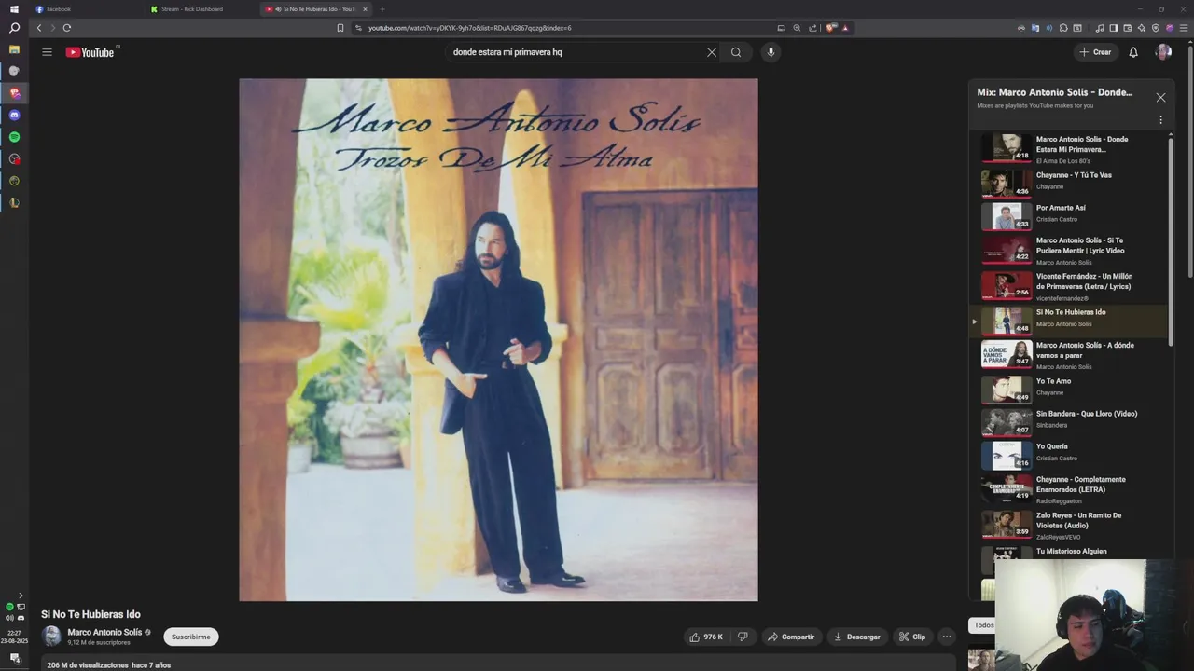The image size is (1194, 671).
Task: Close the YouTube browser tab
Action: pyautogui.click(x=366, y=9)
